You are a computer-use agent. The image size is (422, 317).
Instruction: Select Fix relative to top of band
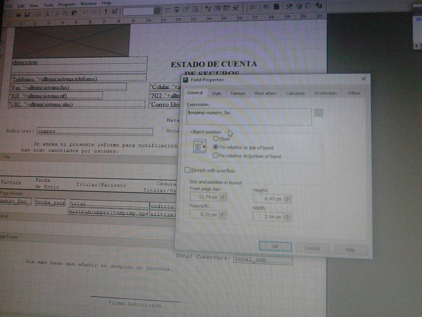216,147
